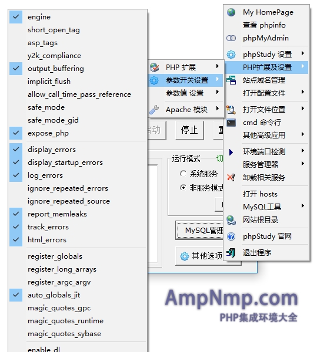Enable ignore_repeated_source option
This screenshot has width=327, height=352.
[x=78, y=201]
